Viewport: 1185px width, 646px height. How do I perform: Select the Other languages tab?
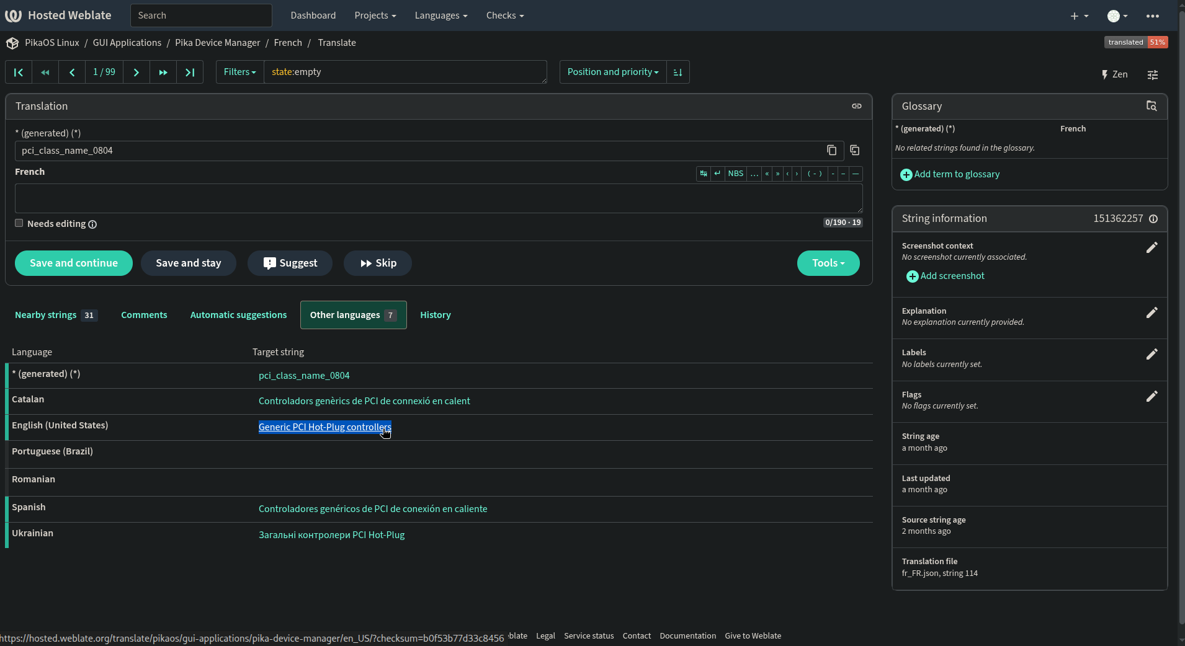(354, 315)
